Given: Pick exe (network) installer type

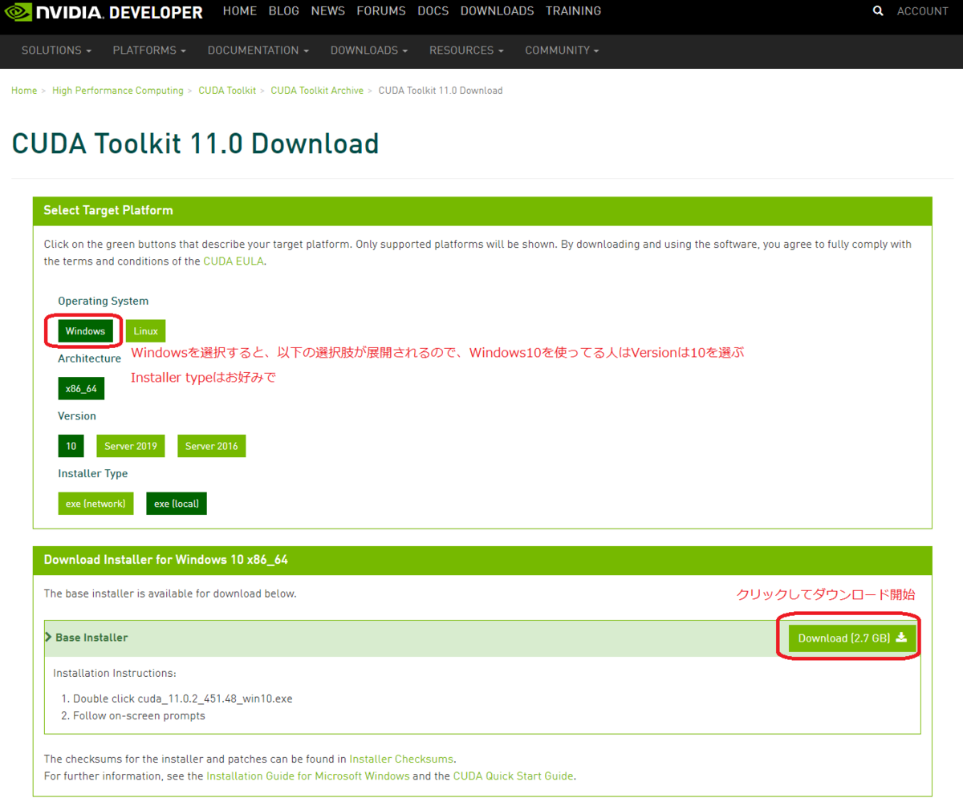Looking at the screenshot, I should click(x=95, y=504).
